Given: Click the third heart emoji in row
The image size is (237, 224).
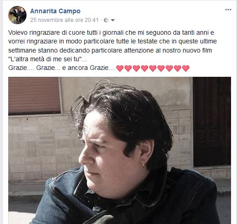Looking at the screenshot, I should pos(136,68).
